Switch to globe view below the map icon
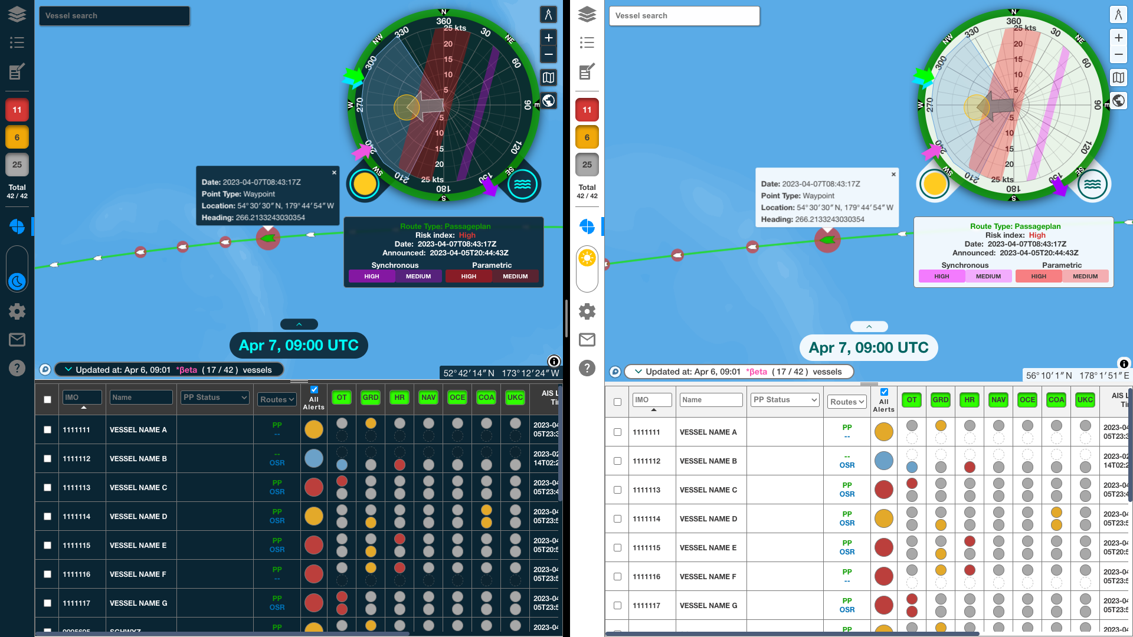1133x637 pixels. point(548,101)
